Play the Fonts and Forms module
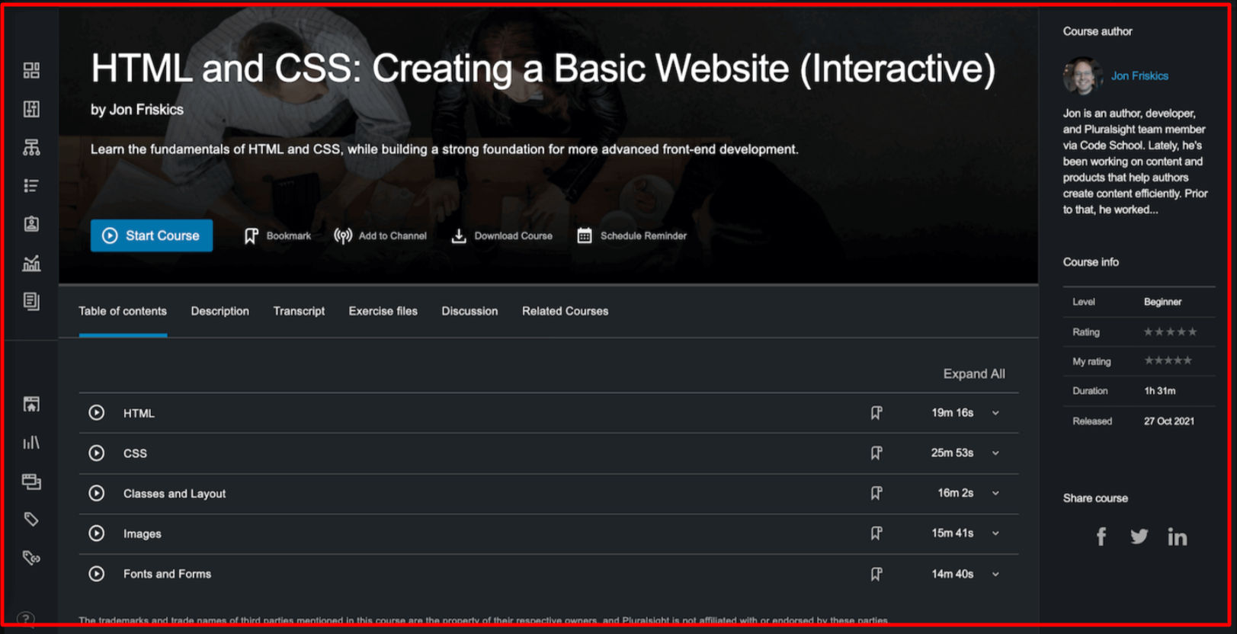1237x634 pixels. (x=97, y=574)
